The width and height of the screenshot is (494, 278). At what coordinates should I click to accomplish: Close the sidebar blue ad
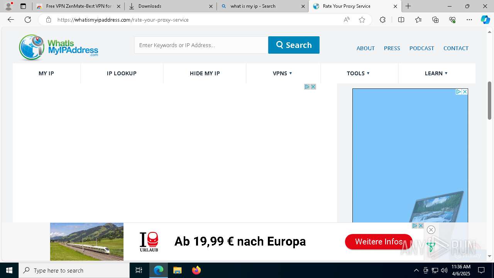coord(465,92)
